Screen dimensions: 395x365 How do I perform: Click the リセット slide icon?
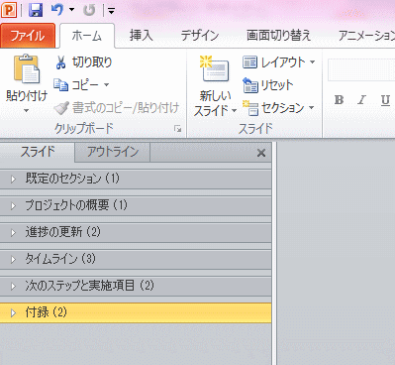click(250, 85)
